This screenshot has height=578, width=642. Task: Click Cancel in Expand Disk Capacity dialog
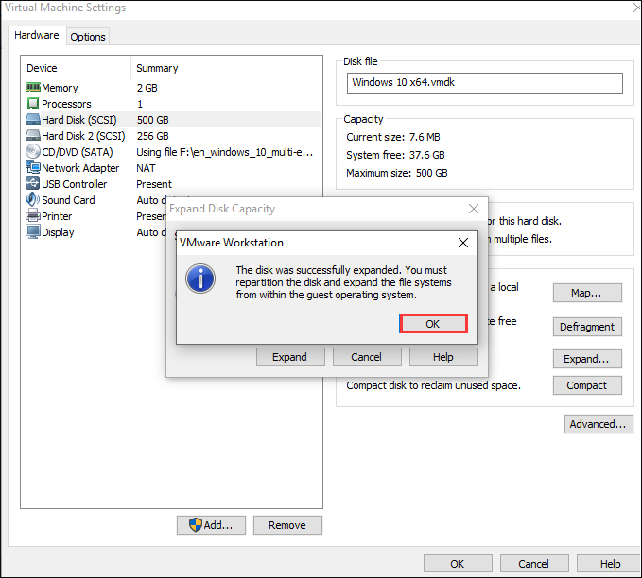tap(367, 357)
